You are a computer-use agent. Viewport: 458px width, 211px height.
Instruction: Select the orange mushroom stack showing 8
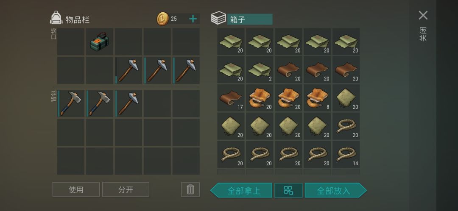coord(317,98)
